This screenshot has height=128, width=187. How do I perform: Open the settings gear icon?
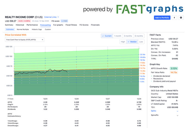[x=181, y=18]
